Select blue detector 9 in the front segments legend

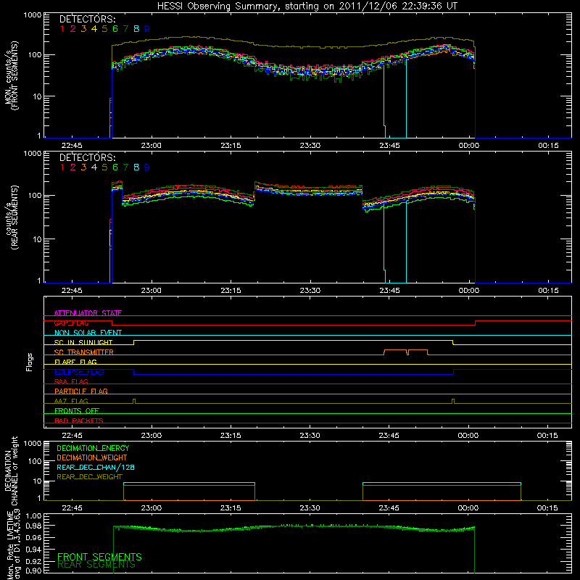click(x=147, y=29)
